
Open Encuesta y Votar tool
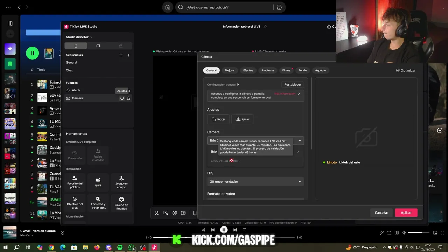tap(98, 203)
